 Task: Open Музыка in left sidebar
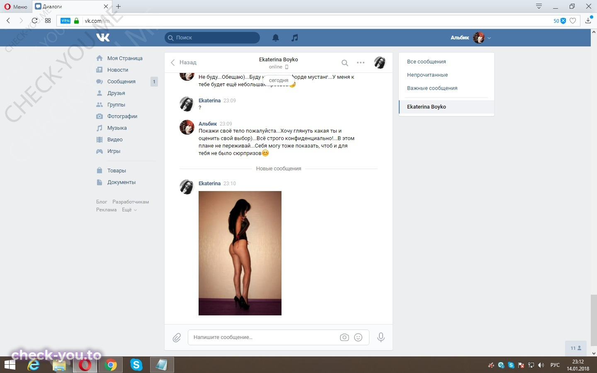(x=117, y=128)
